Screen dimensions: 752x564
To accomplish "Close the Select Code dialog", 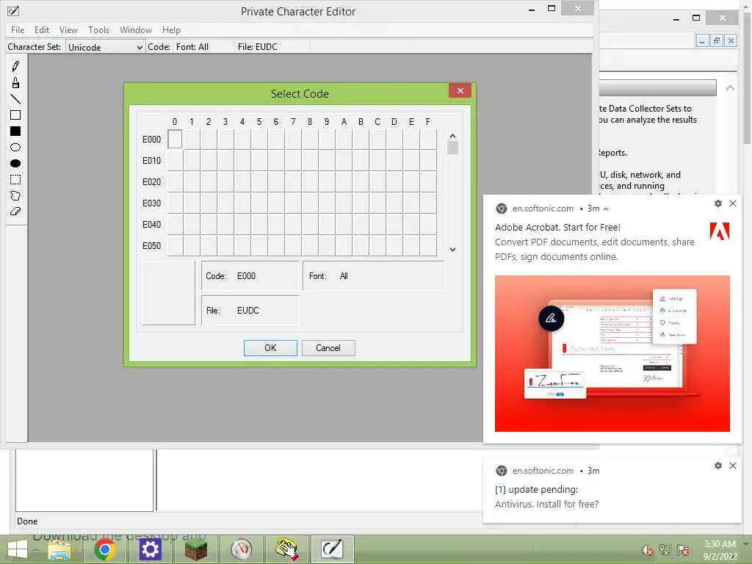I will [460, 90].
